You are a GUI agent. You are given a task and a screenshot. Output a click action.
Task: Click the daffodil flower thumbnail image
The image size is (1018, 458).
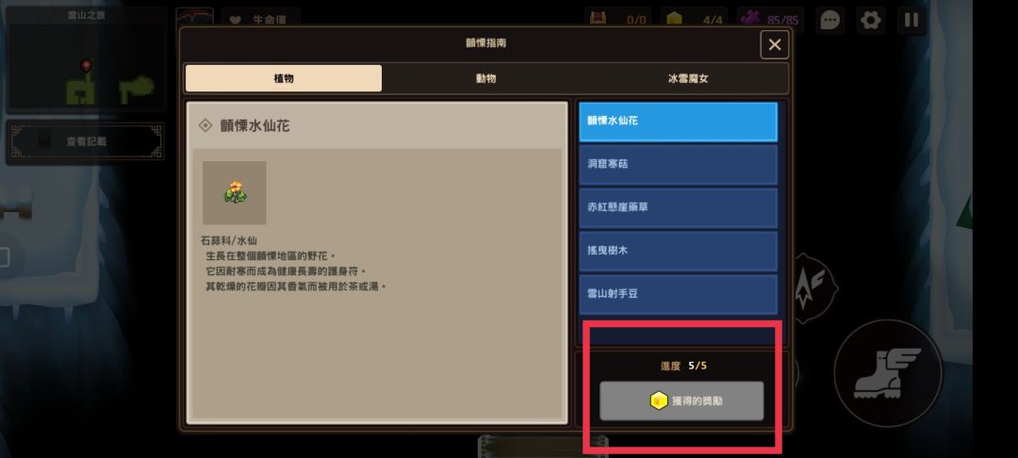(235, 192)
